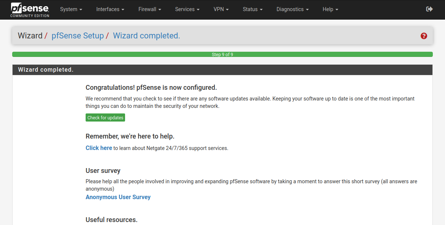
Task: Click the 'Wizard completed.' breadcrumb link
Action: coord(146,36)
